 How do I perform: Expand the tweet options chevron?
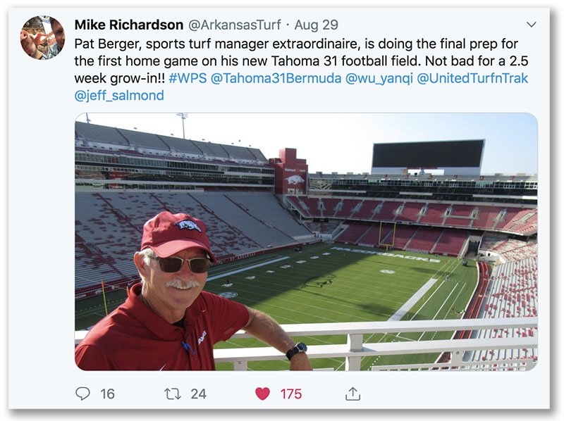coord(532,25)
